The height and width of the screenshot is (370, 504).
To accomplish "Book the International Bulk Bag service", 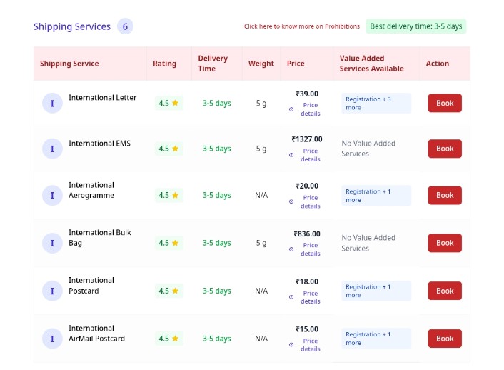I will [445, 243].
